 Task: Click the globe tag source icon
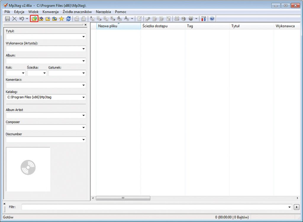coord(183,19)
